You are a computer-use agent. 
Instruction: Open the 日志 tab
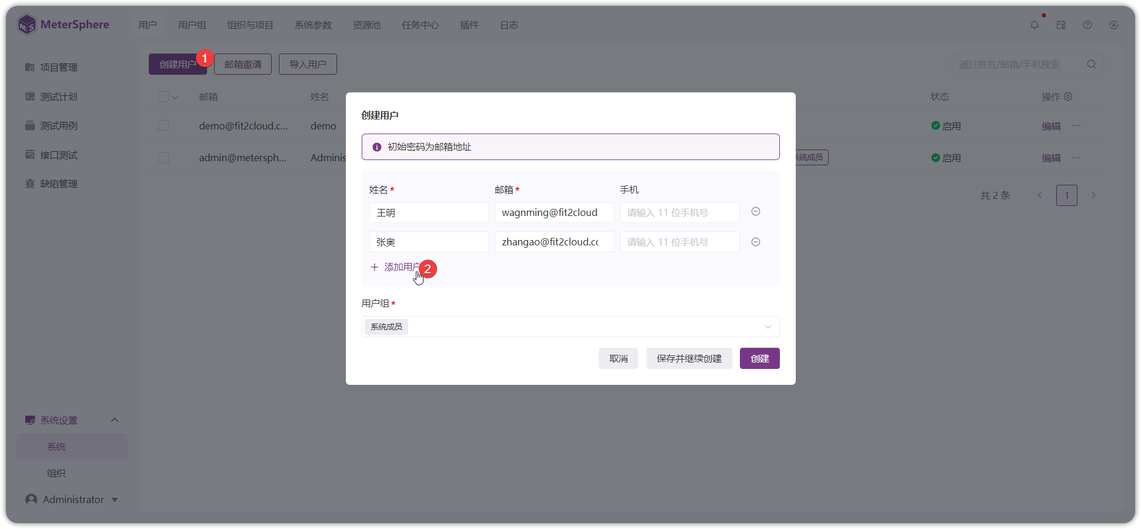point(509,25)
